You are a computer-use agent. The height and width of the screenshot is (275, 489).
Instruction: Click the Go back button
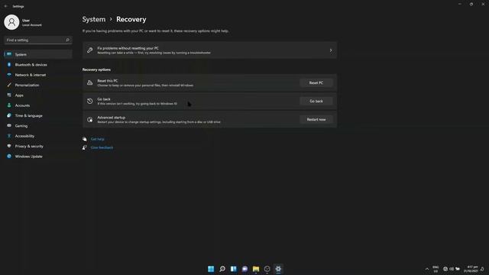(x=316, y=101)
